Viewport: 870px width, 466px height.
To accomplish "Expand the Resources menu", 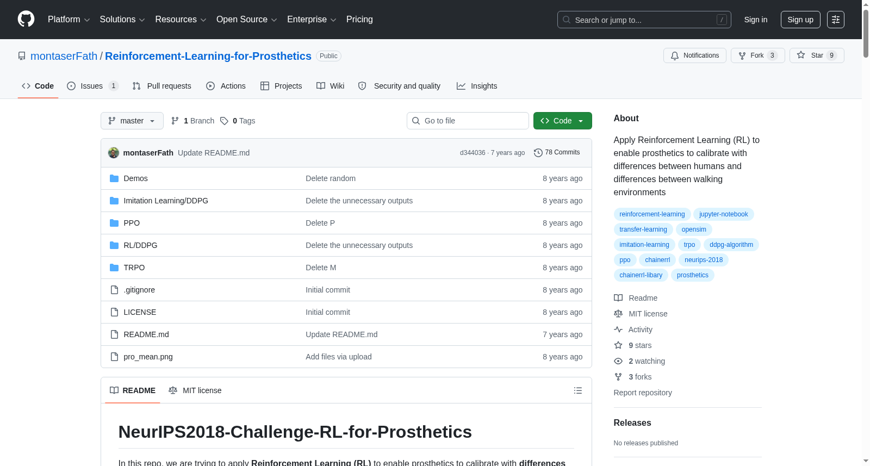I will [x=181, y=20].
